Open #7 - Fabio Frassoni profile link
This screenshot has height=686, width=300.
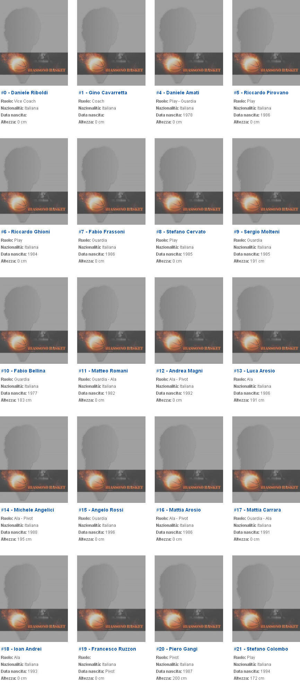[x=102, y=232]
